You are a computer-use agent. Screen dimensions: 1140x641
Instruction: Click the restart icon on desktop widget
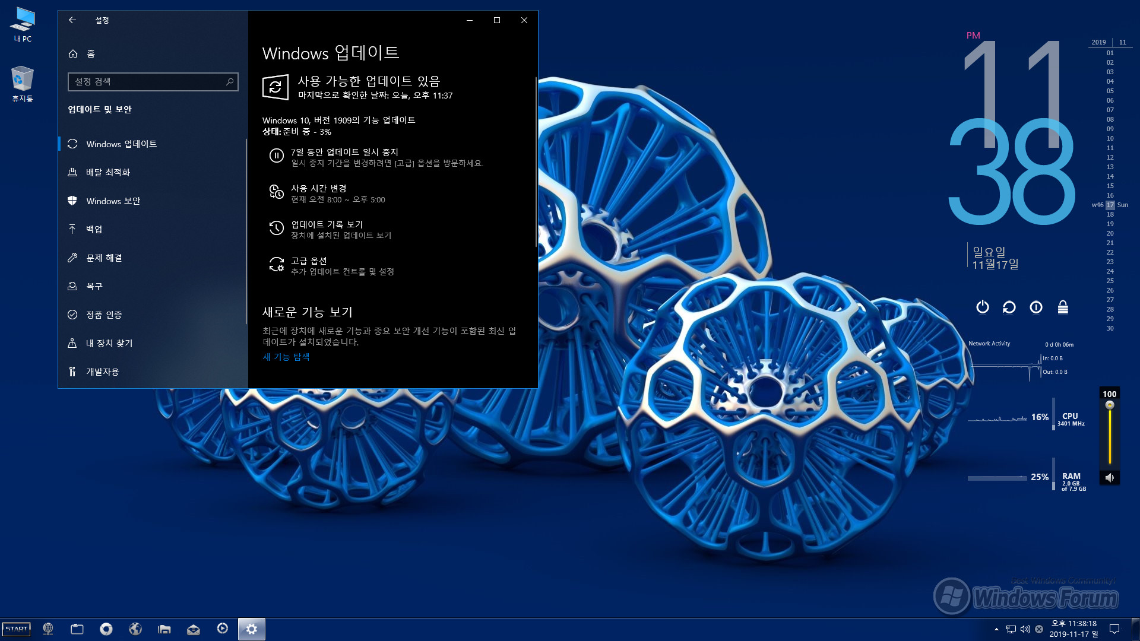click(1009, 307)
